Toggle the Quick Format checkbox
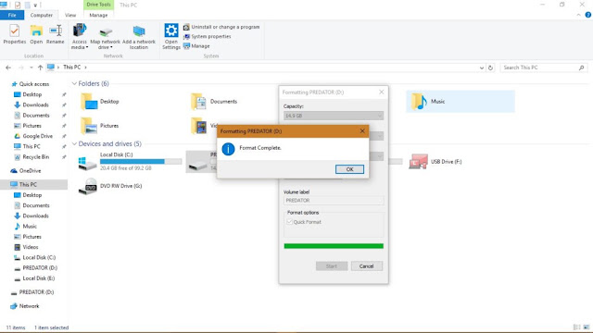Viewport: 593px width, 333px height. 289,222
